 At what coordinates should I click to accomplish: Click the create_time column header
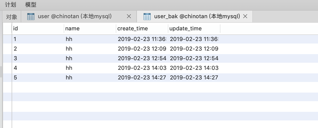coord(142,29)
